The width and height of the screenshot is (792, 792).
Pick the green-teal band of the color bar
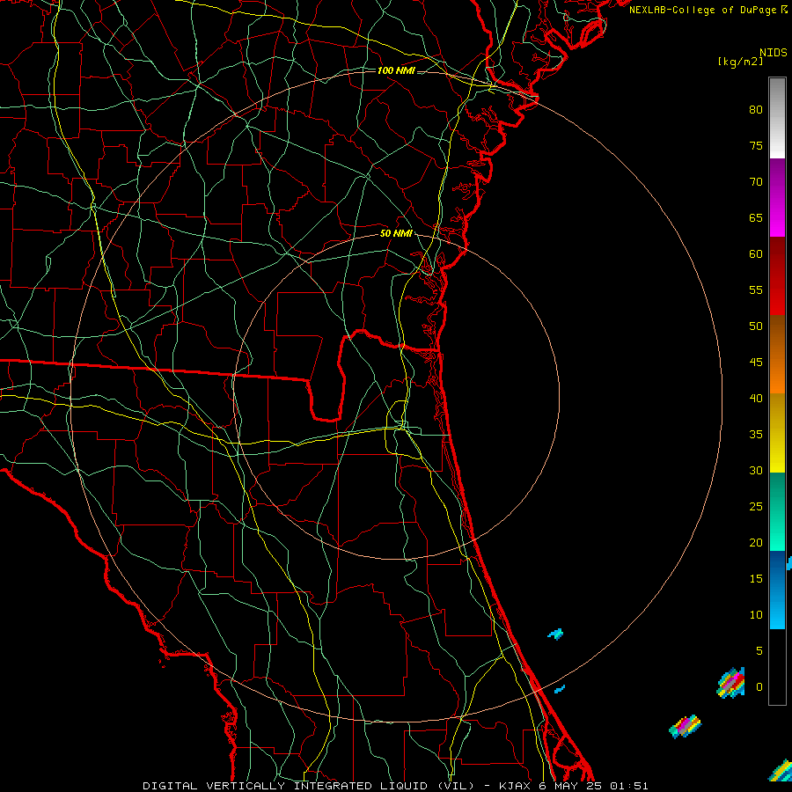(777, 511)
